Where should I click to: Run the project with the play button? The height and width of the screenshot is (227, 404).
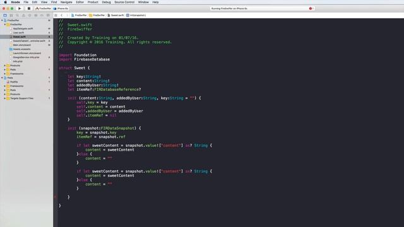point(20,8)
